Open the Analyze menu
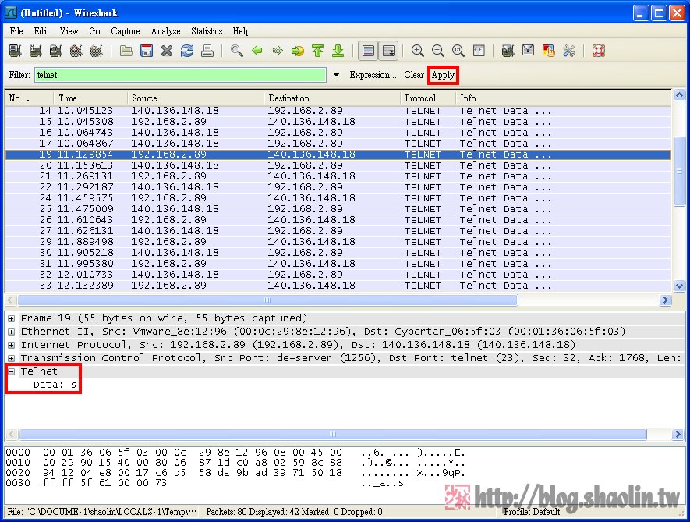 166,31
